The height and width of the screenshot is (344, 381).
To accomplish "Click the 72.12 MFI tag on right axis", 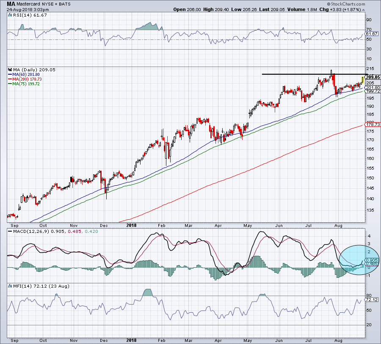I will click(x=372, y=300).
